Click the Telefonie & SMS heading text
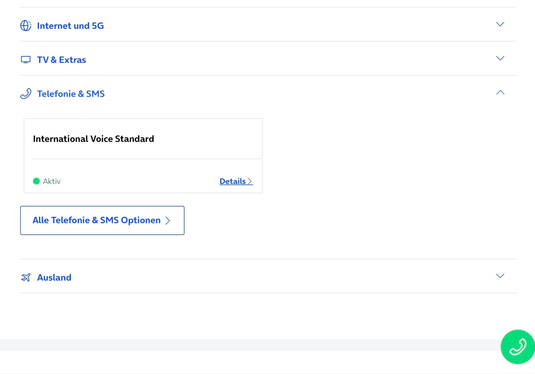 (x=71, y=94)
